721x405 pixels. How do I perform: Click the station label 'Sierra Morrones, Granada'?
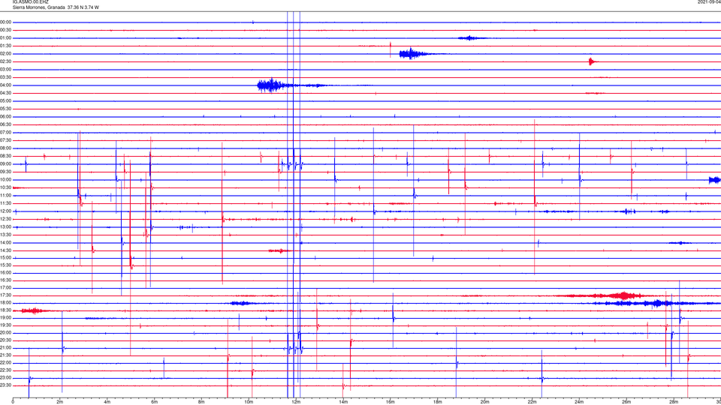pyautogui.click(x=38, y=7)
